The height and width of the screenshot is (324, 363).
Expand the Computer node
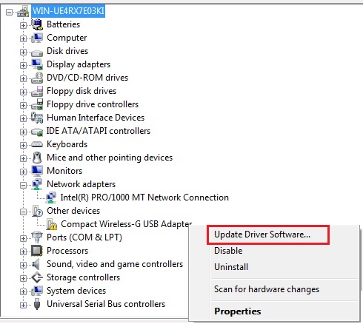23,38
